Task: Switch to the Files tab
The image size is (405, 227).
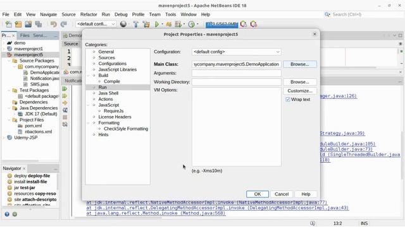Action: (x=25, y=35)
